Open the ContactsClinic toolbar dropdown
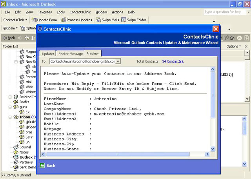Image resolution: width=251 pixels, height=179 pixels. (x=15, y=20)
